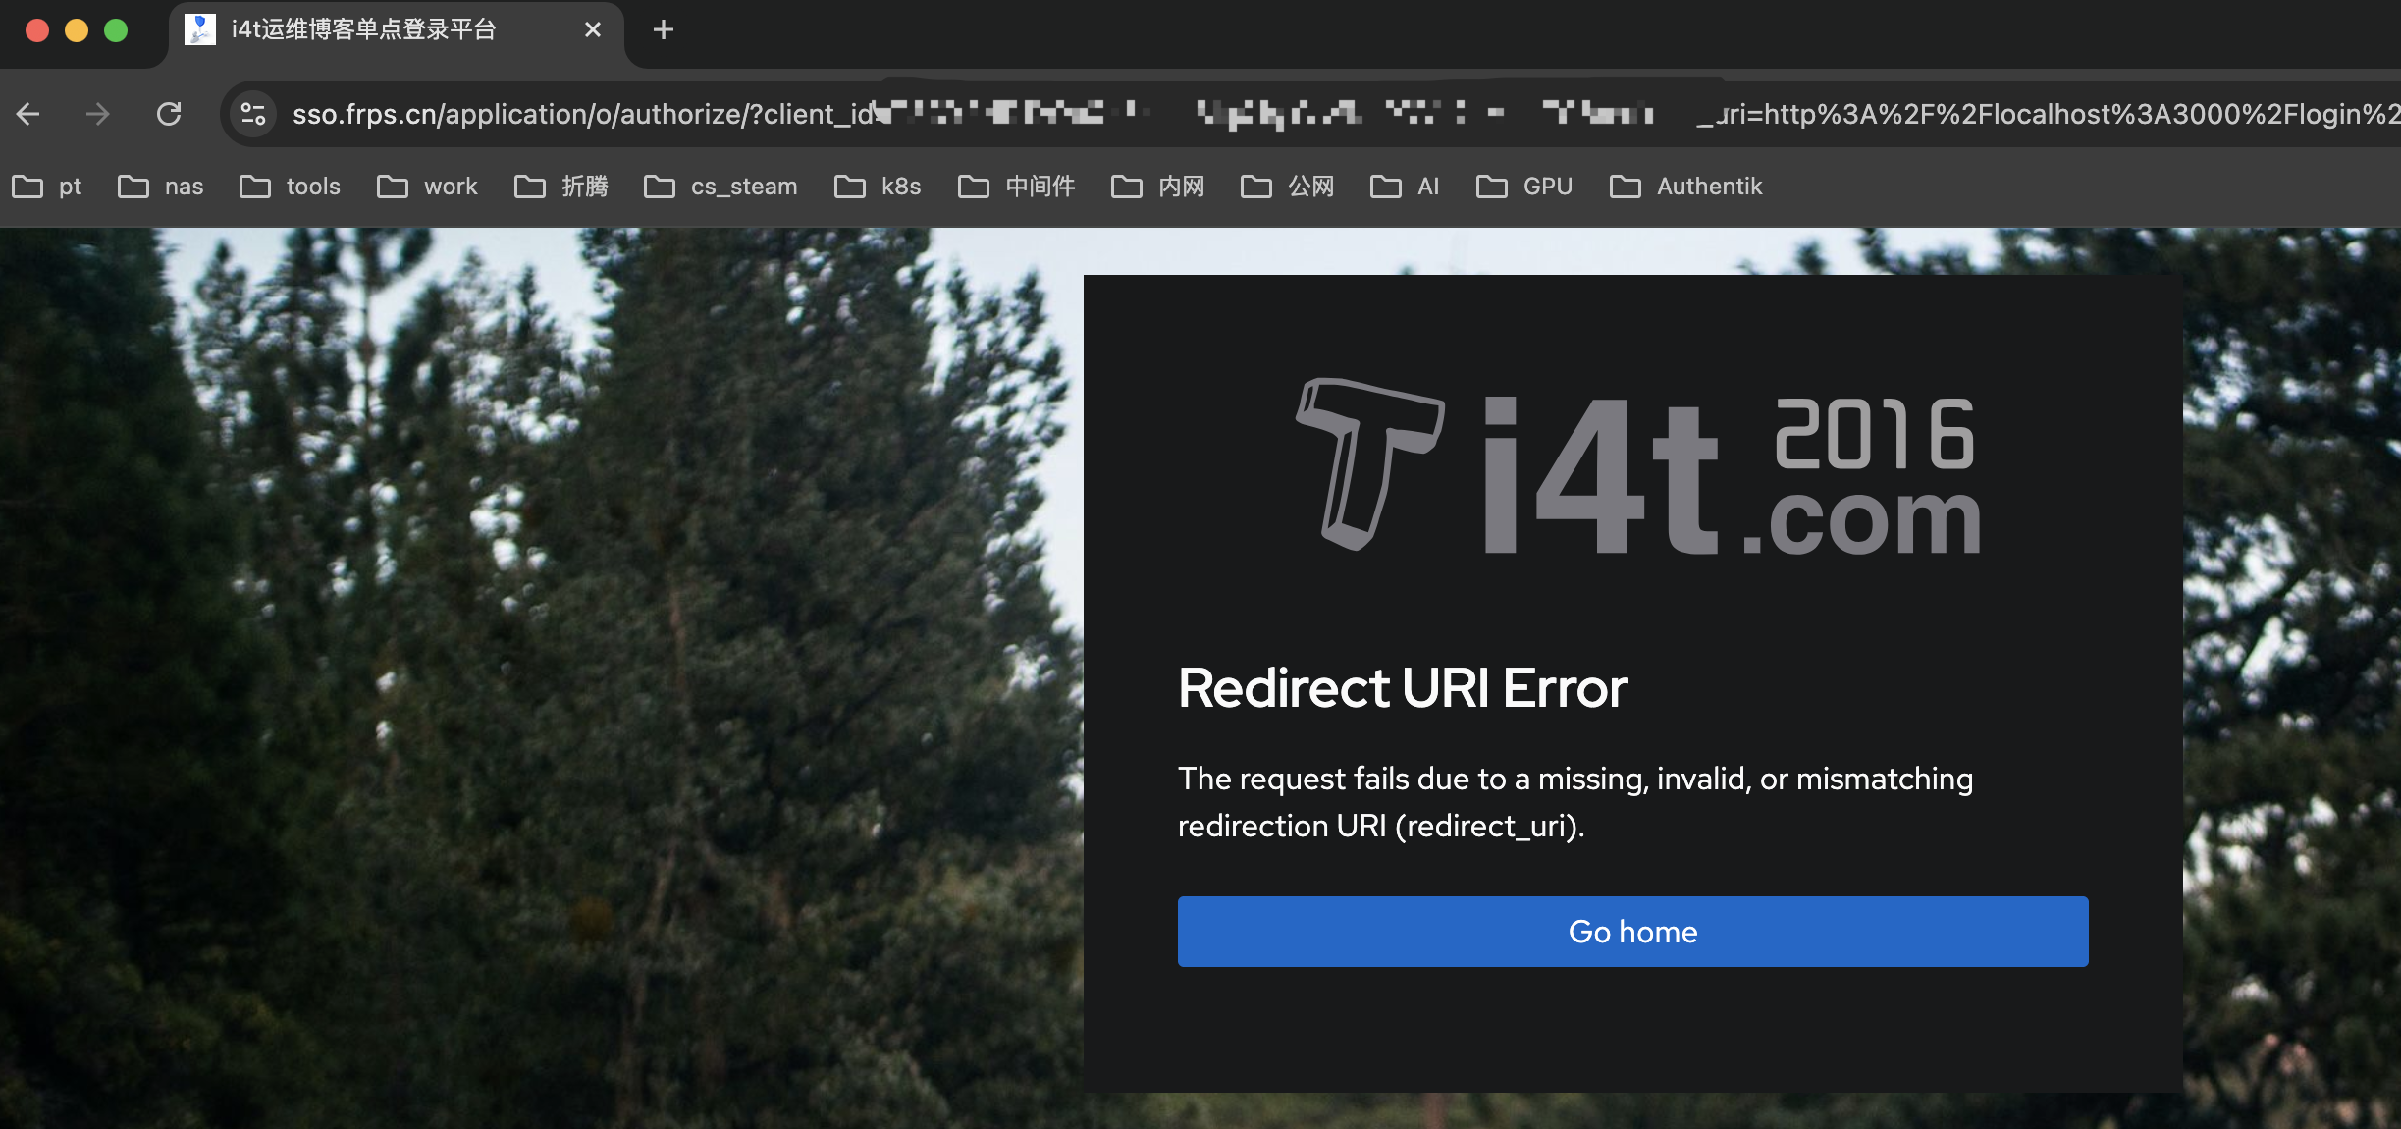Click the browser back arrow
The height and width of the screenshot is (1129, 2401).
pos(28,114)
